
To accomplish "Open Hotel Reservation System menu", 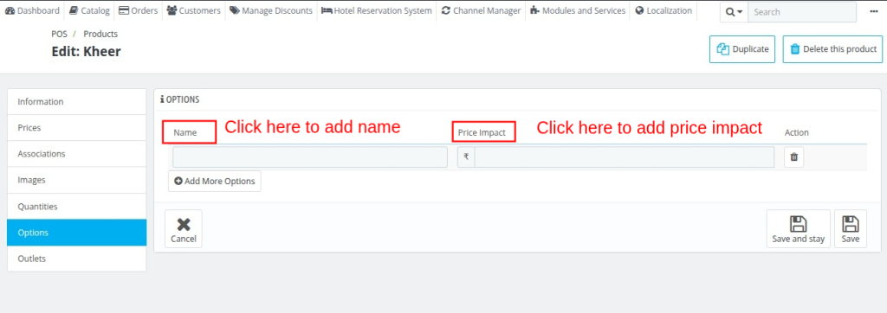I will [x=376, y=10].
